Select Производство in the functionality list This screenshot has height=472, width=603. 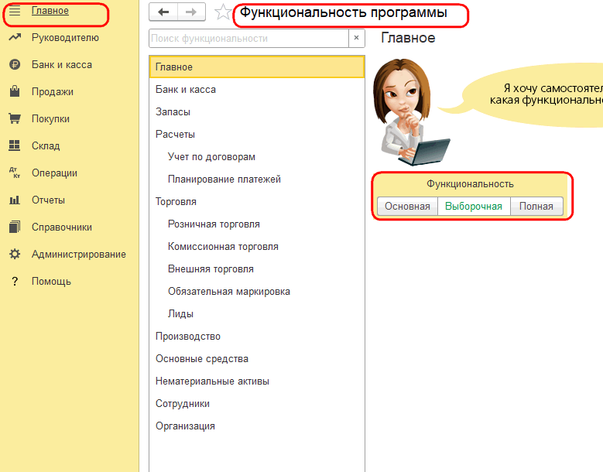pos(256,337)
